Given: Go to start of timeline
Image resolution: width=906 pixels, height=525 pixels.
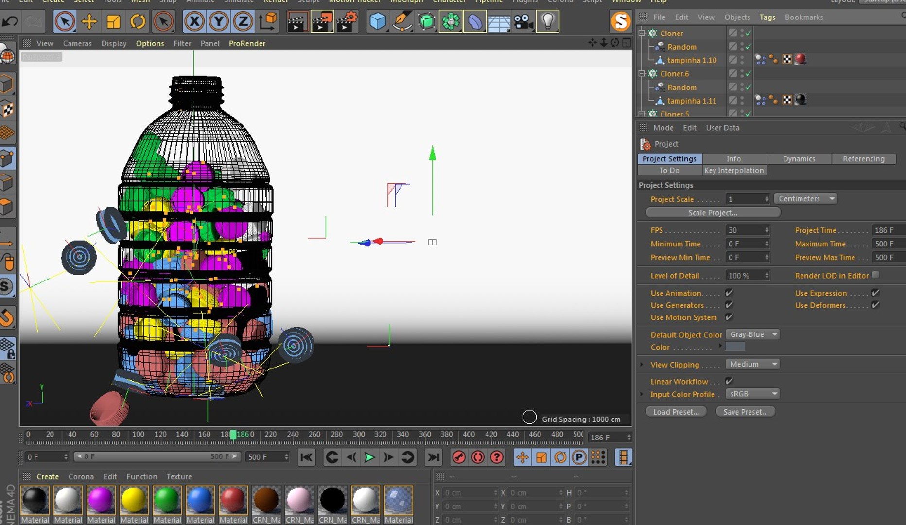Looking at the screenshot, I should click(x=307, y=457).
